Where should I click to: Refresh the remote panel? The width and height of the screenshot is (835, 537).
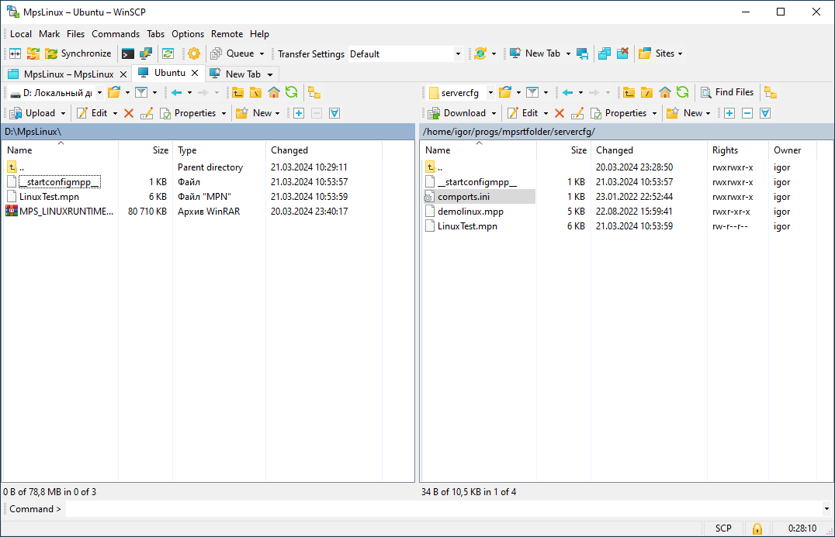pos(683,93)
